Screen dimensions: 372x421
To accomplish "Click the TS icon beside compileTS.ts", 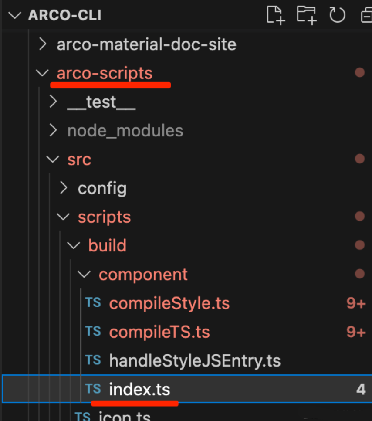I will click(93, 332).
